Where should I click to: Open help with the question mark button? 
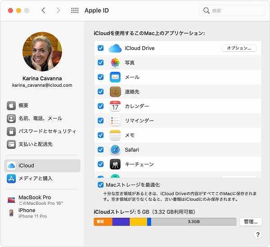258,234
